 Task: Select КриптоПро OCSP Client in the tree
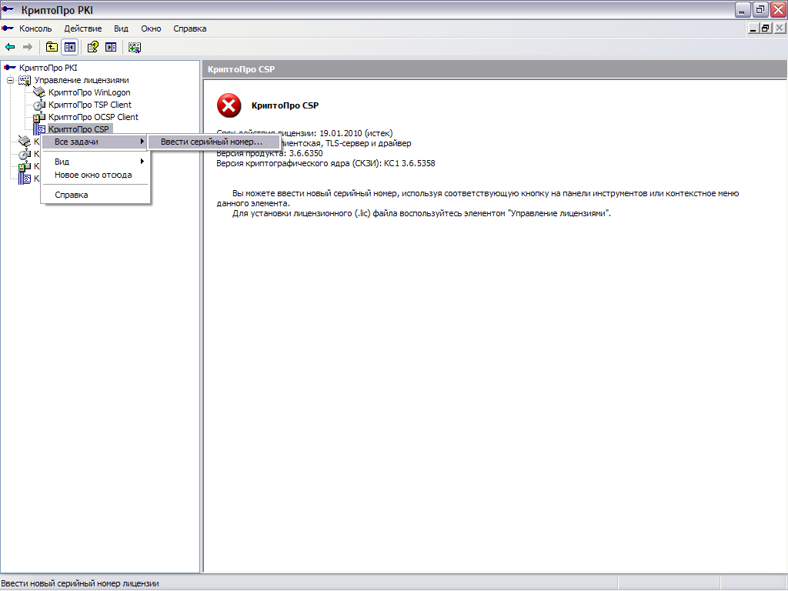pos(93,117)
